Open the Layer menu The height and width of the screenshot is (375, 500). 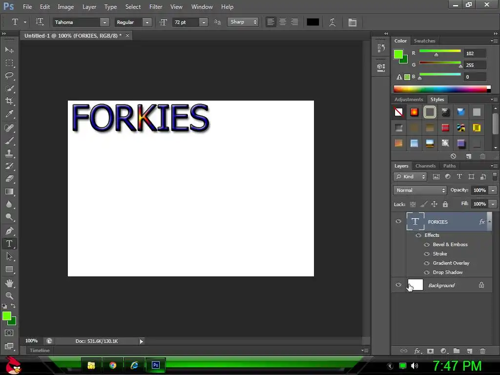point(89,7)
